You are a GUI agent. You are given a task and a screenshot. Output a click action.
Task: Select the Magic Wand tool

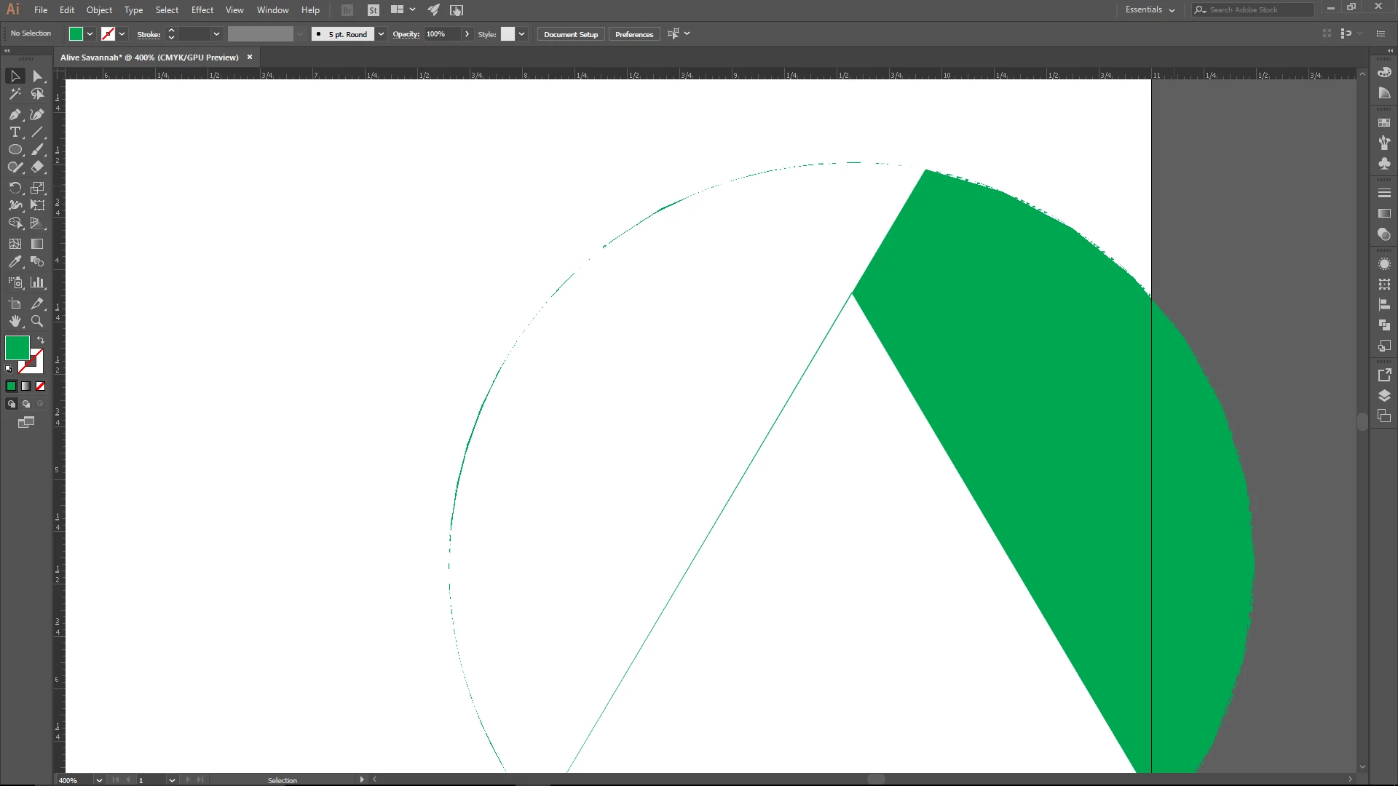click(x=15, y=94)
